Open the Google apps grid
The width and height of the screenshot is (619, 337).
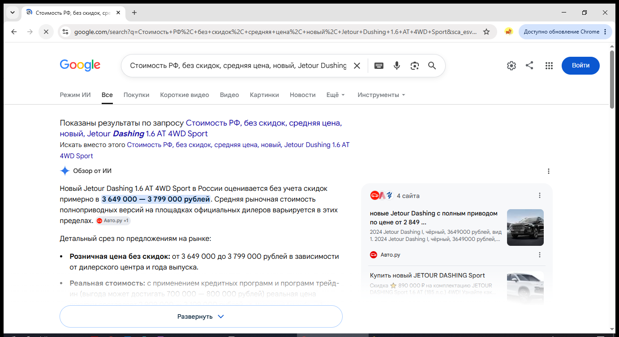point(549,66)
